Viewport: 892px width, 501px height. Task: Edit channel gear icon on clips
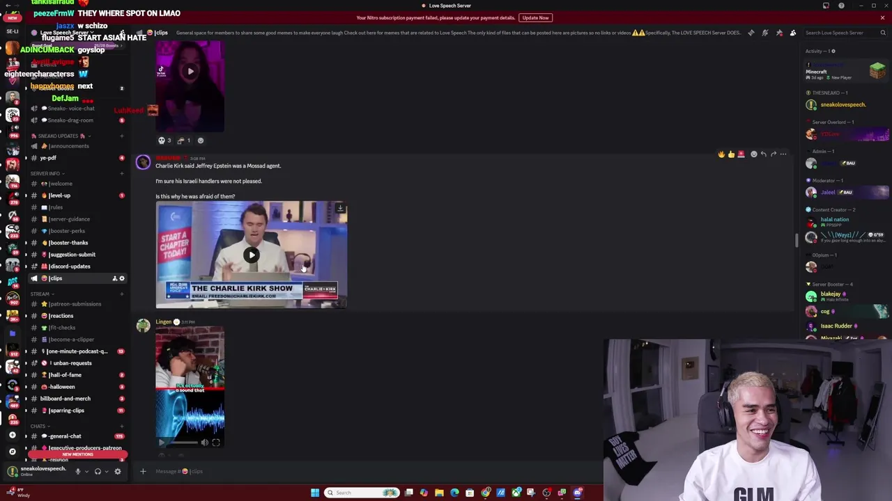(122, 278)
